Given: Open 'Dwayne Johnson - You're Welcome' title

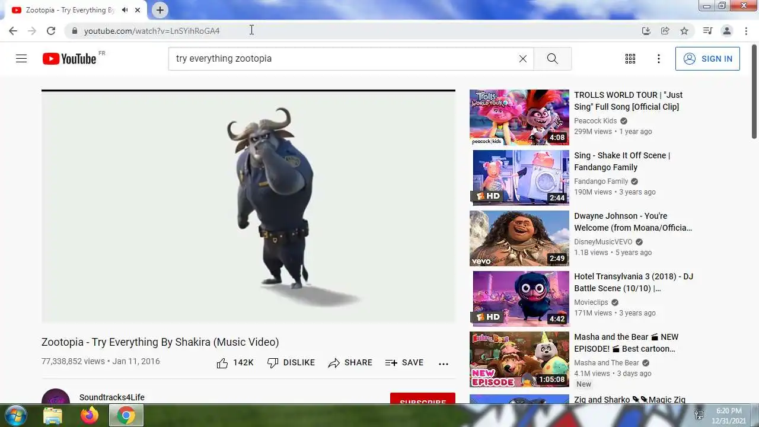Looking at the screenshot, I should 633,222.
